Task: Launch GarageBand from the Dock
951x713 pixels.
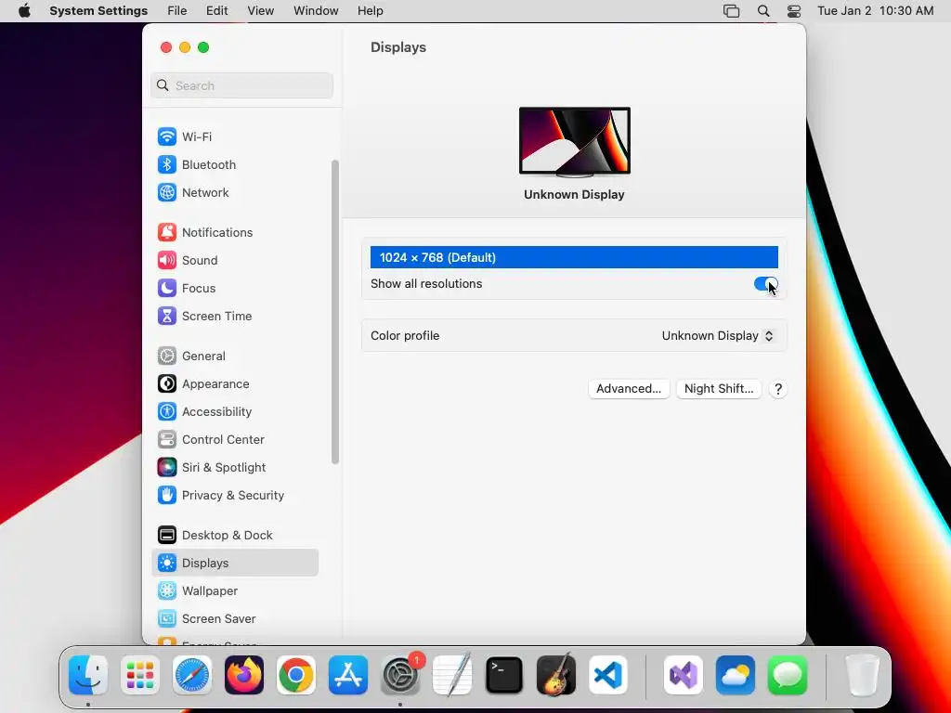Action: [x=556, y=675]
